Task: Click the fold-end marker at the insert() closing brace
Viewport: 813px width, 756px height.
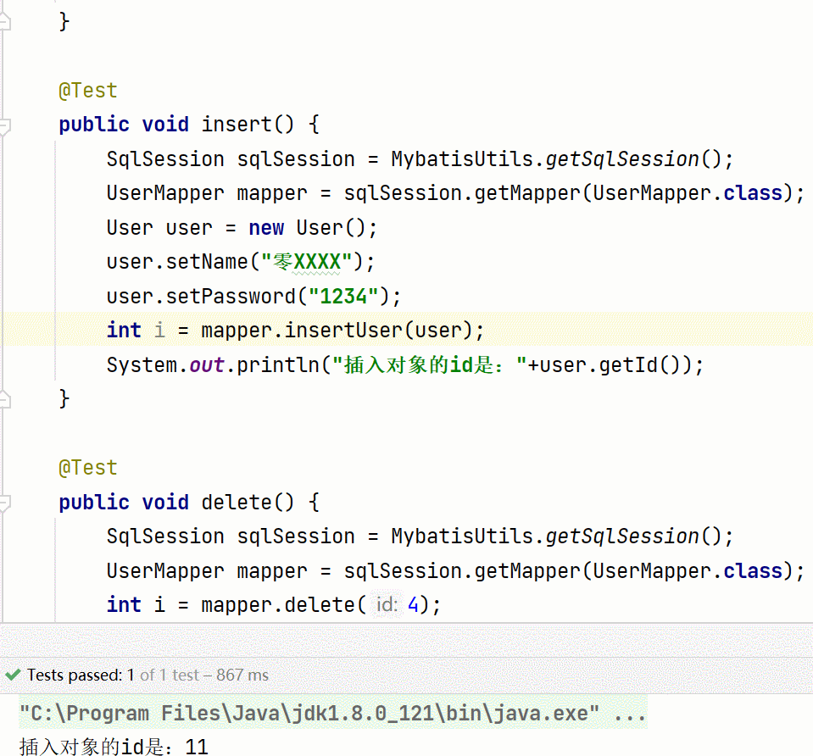Action: pyautogui.click(x=4, y=399)
